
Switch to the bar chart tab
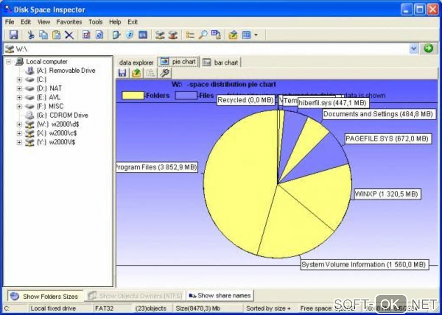tap(221, 62)
